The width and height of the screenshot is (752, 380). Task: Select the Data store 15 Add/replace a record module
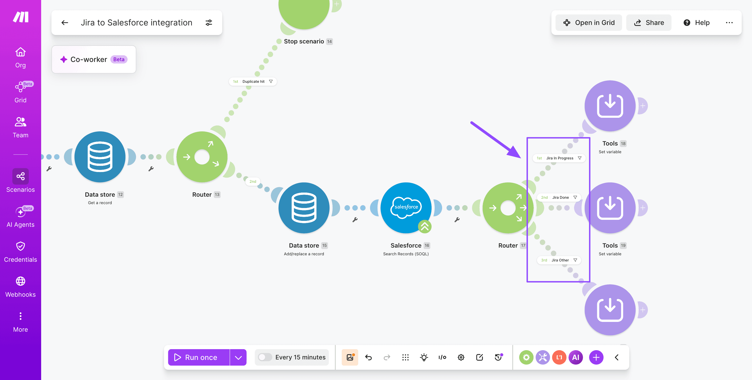(x=304, y=208)
